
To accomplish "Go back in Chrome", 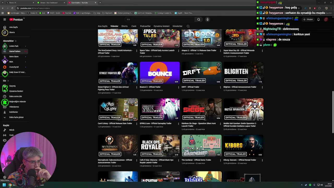I will 3,8.
